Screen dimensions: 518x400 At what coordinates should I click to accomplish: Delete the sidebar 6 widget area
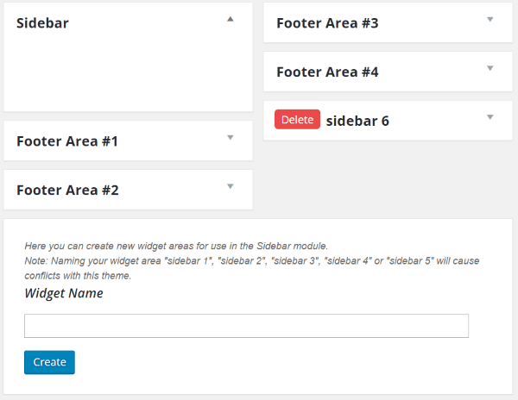[297, 120]
